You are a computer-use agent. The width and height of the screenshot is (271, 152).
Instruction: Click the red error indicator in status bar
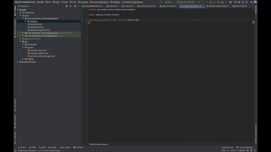255,150
